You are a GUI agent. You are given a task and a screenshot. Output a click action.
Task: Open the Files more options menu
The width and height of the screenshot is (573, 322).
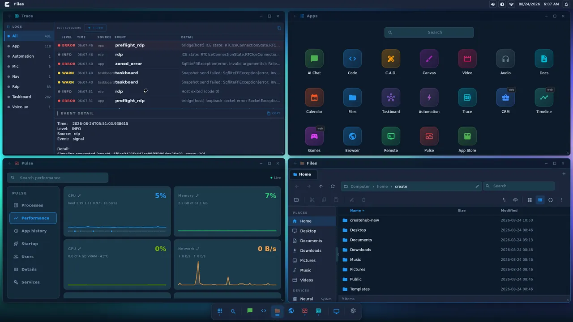pos(562,200)
